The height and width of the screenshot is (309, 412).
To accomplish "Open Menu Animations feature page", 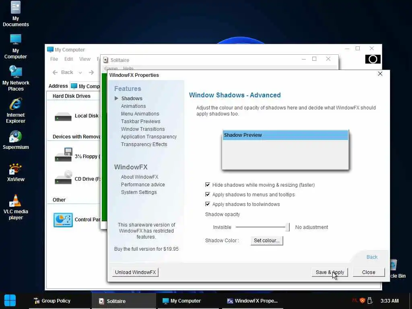I will coord(140,114).
